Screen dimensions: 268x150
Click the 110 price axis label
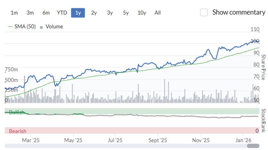255,29
